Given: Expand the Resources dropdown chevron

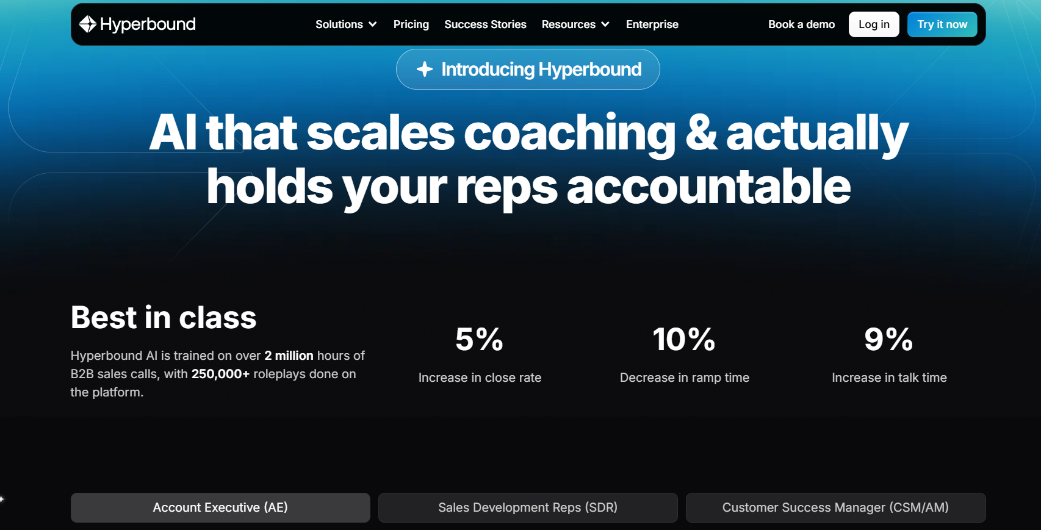Looking at the screenshot, I should tap(605, 24).
